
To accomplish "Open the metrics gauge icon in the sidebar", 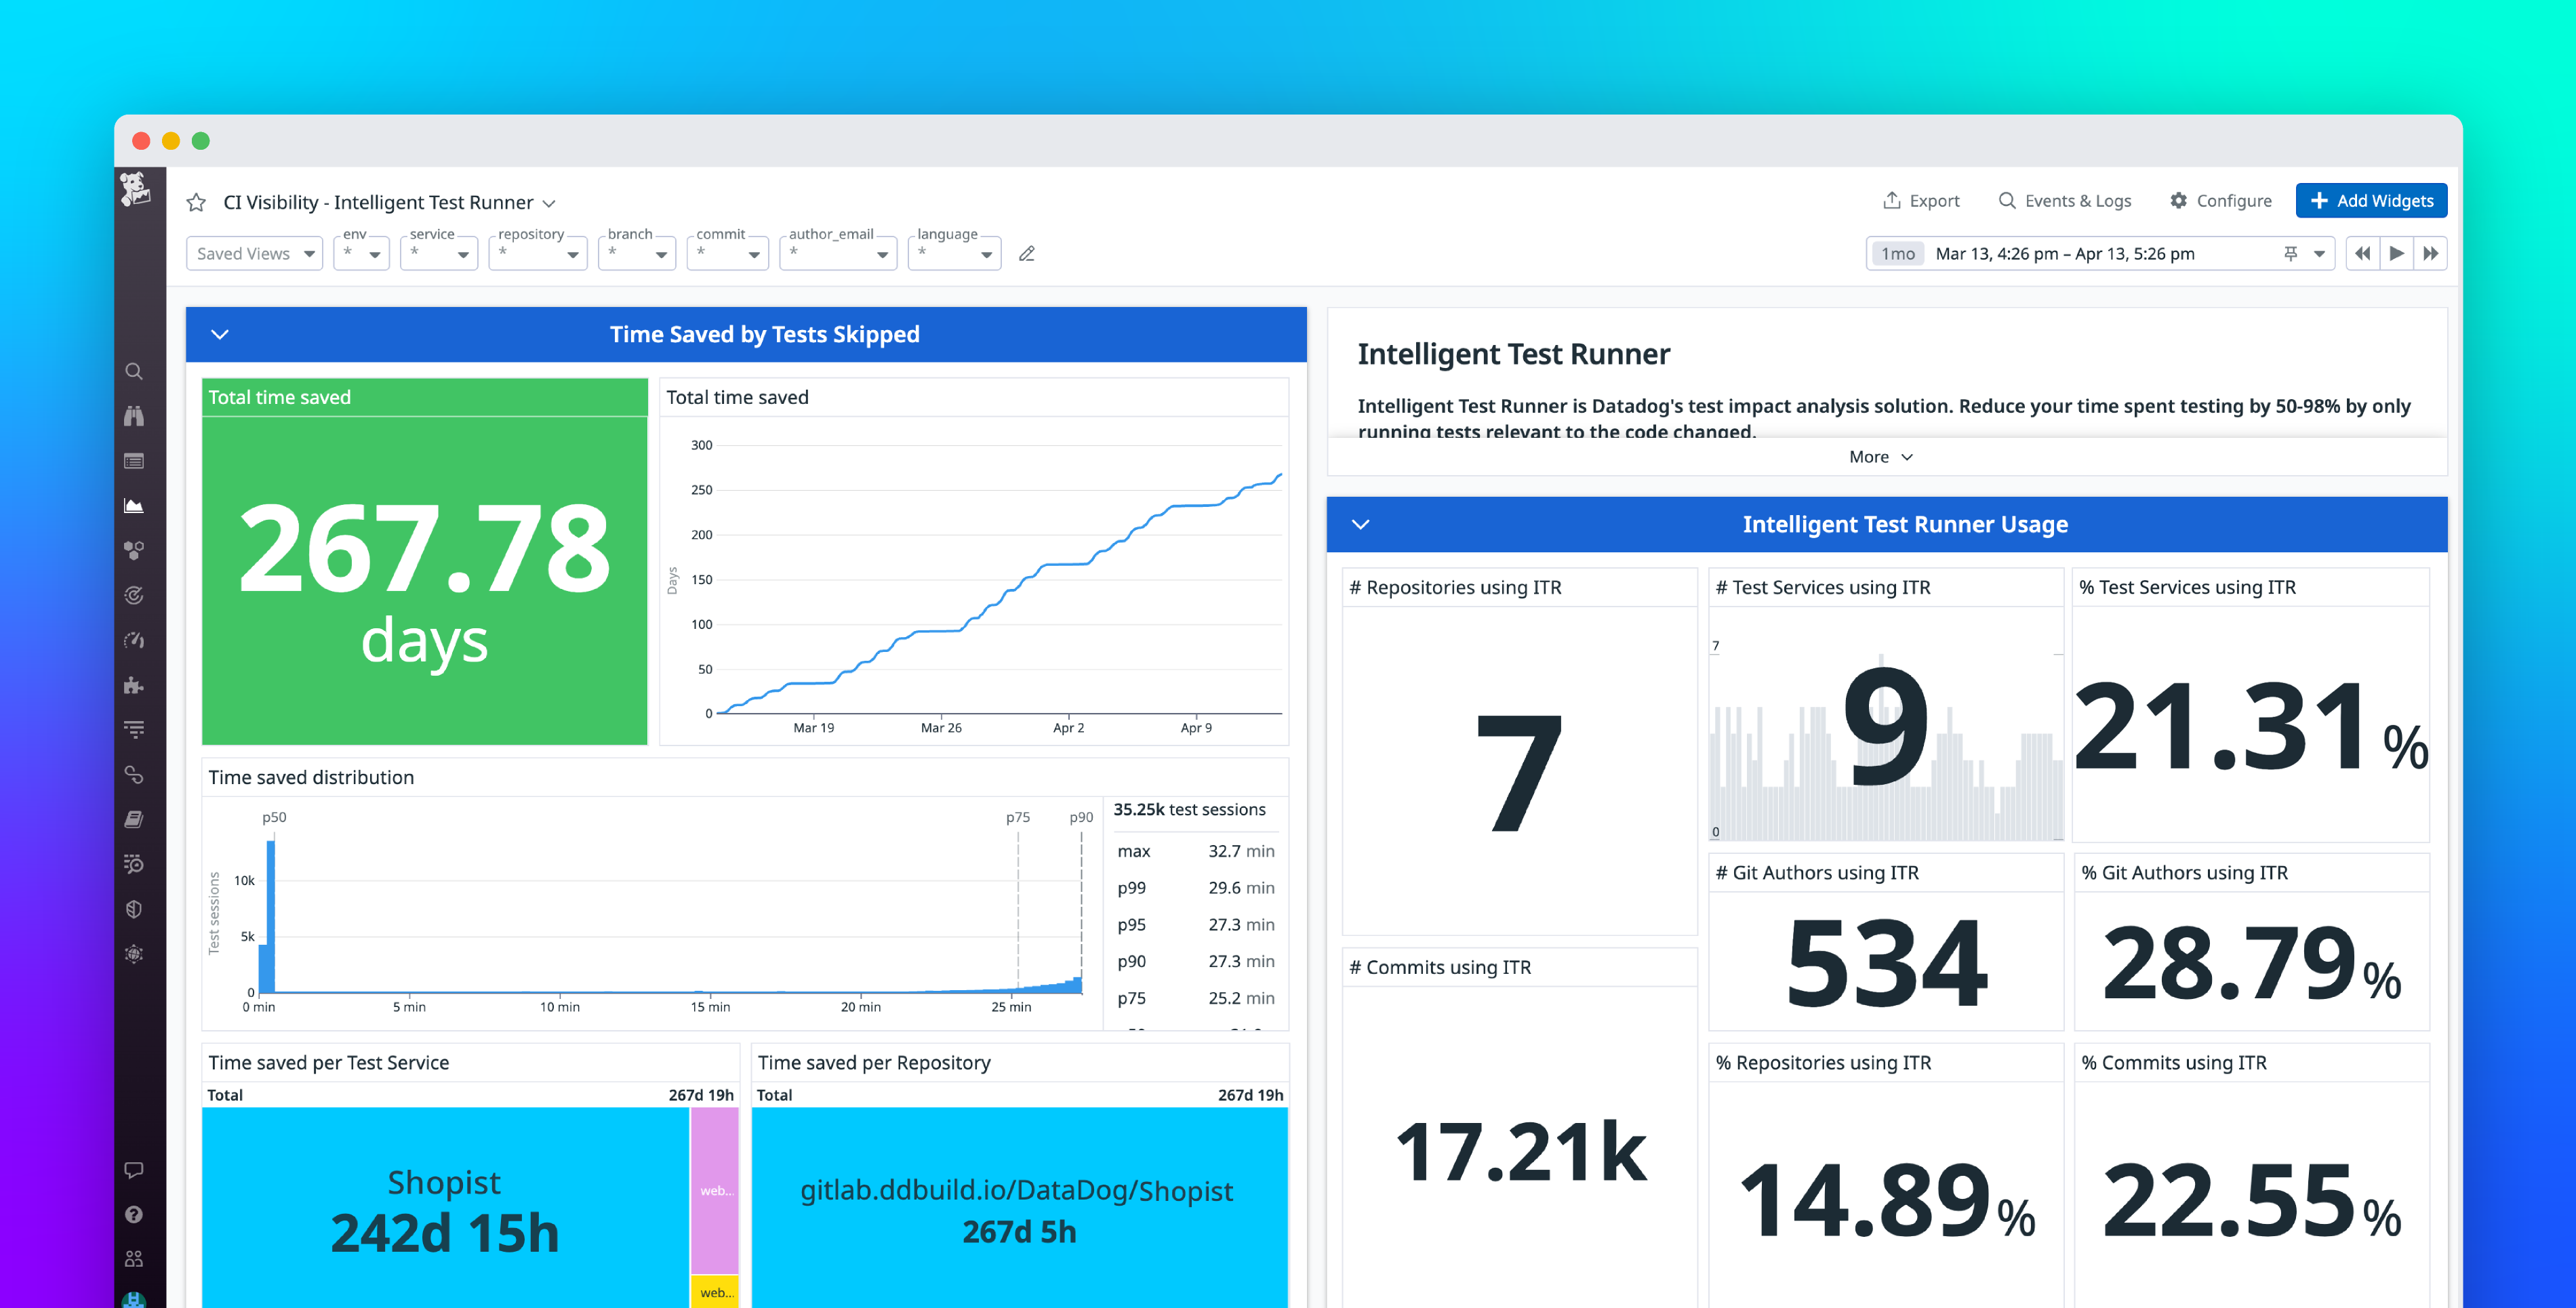I will (x=135, y=640).
